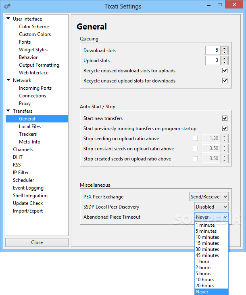This screenshot has height=295, width=246.
Task: Choose 2 hours from timeout list
Action: pos(212,268)
